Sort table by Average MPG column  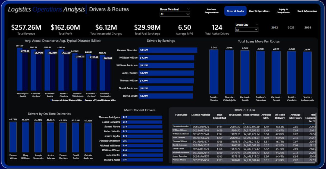tap(266, 116)
